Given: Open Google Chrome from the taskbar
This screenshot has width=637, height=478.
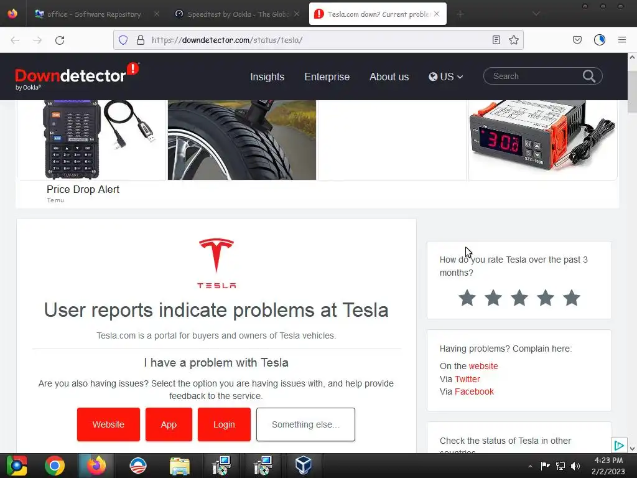Looking at the screenshot, I should [x=55, y=466].
